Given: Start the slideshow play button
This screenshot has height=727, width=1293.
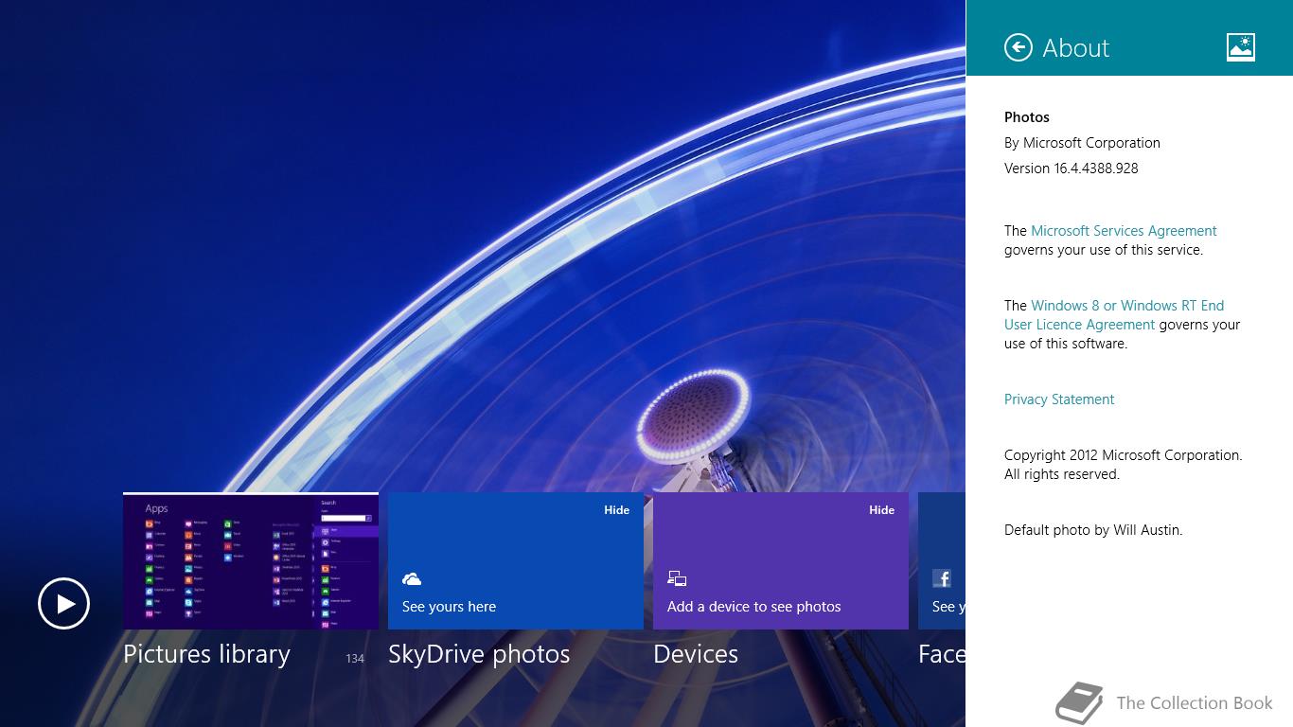Looking at the screenshot, I should click(x=63, y=604).
